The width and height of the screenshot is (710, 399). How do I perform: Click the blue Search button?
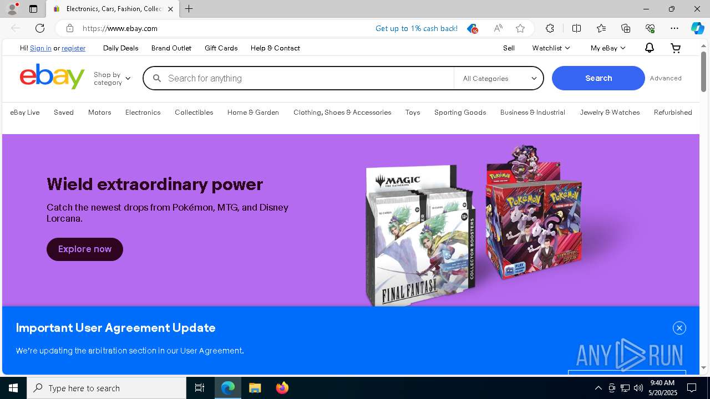pyautogui.click(x=599, y=78)
